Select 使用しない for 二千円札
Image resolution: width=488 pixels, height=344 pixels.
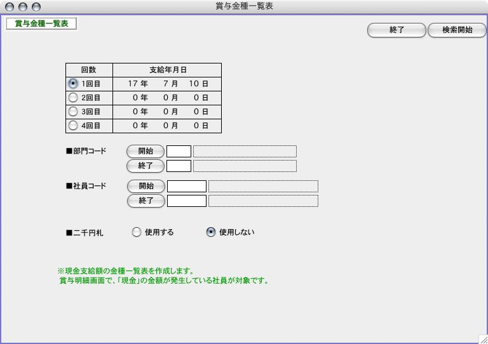pyautogui.click(x=211, y=232)
